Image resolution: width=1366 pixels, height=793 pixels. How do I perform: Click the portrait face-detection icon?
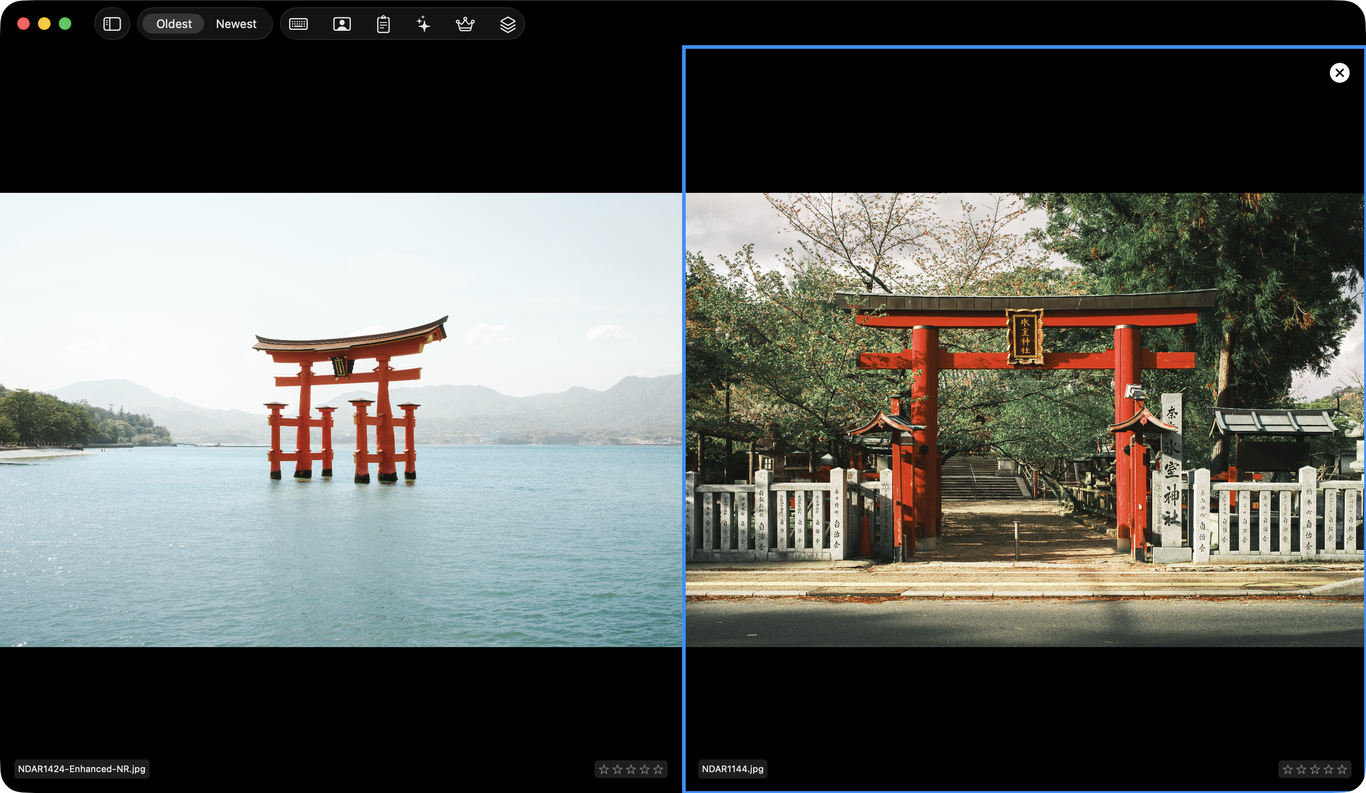tap(341, 24)
